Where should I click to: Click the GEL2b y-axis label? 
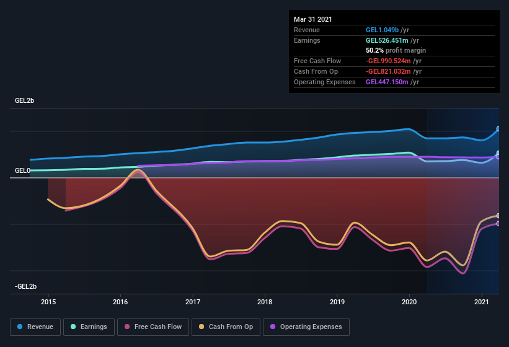point(25,100)
